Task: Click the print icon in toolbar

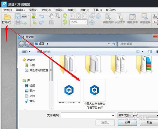Action: coord(18,22)
